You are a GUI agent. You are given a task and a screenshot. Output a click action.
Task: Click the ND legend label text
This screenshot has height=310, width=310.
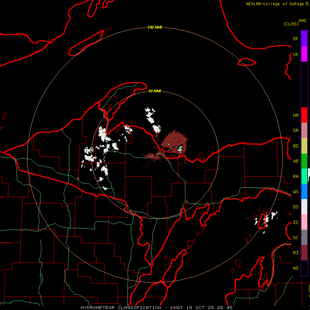pyautogui.click(x=296, y=268)
